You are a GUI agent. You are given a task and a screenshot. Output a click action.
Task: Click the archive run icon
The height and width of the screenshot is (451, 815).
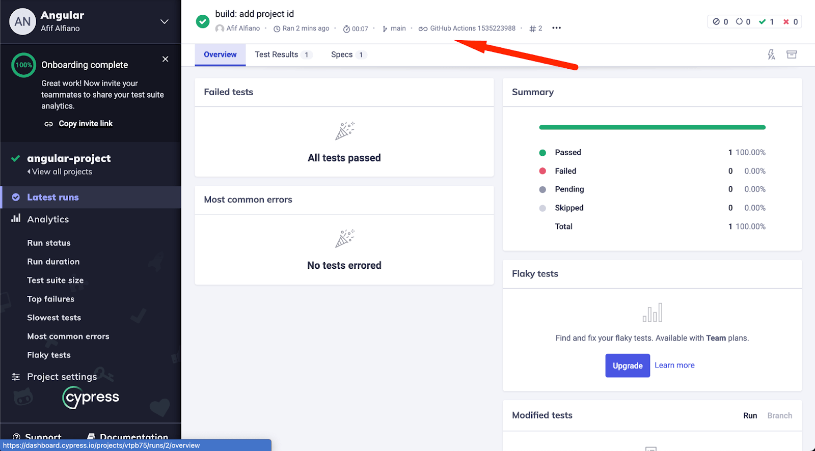(792, 54)
